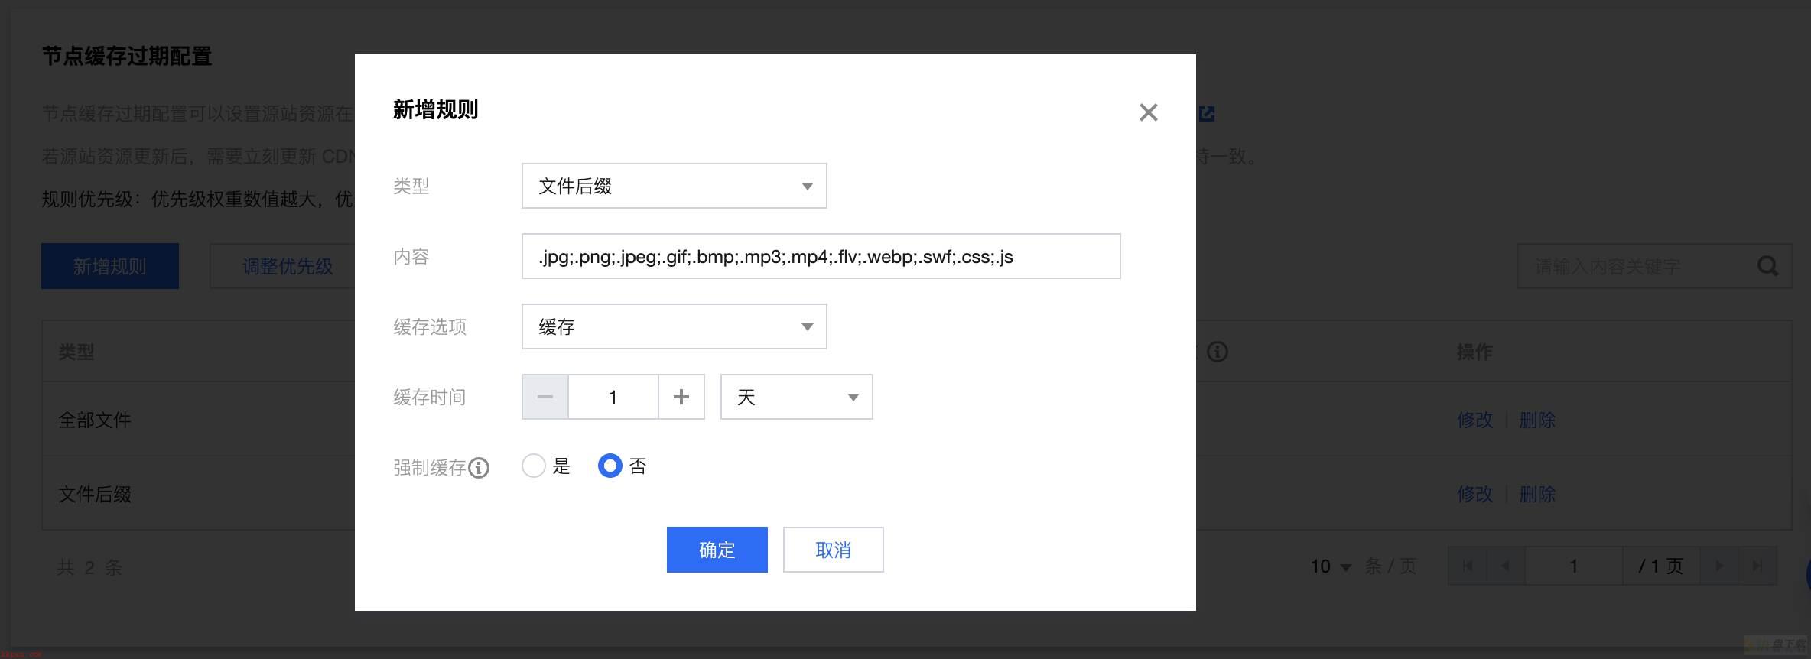Screen dimensions: 1811x659
Task: Go to last page icon
Action: coord(1757,566)
